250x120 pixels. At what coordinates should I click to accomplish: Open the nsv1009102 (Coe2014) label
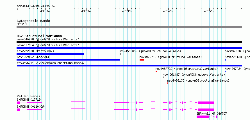pyautogui.click(x=34, y=57)
